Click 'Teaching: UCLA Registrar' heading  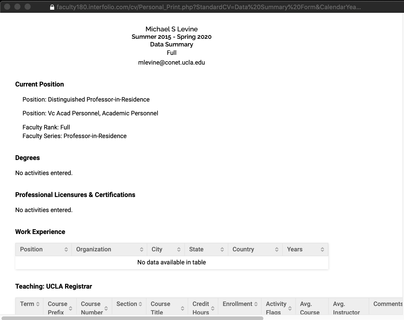coord(54,286)
